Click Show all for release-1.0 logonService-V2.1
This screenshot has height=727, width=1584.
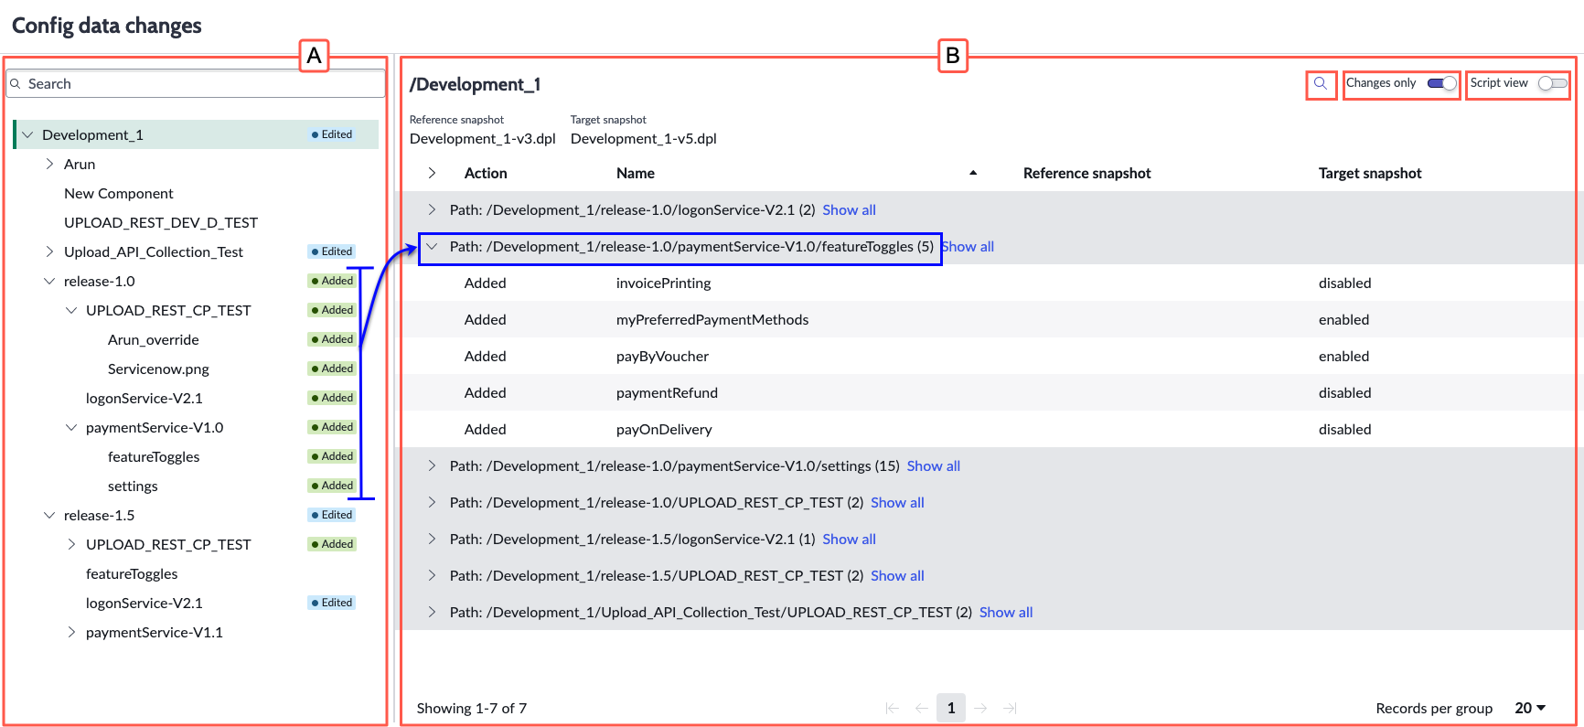pyautogui.click(x=849, y=209)
